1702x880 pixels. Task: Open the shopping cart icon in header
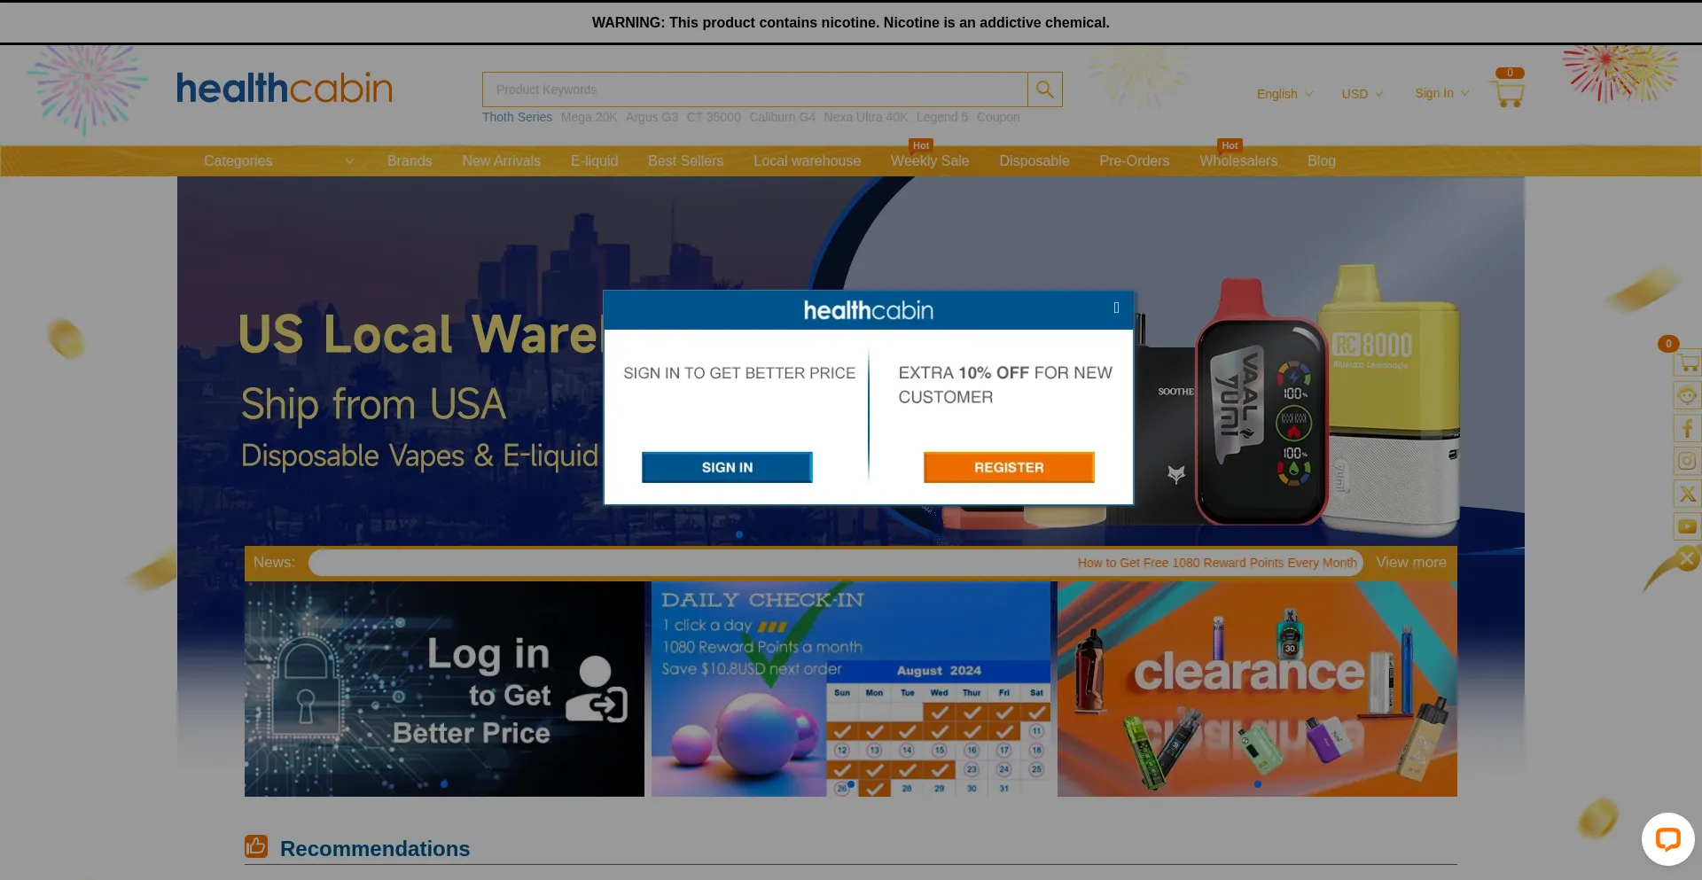click(x=1507, y=93)
